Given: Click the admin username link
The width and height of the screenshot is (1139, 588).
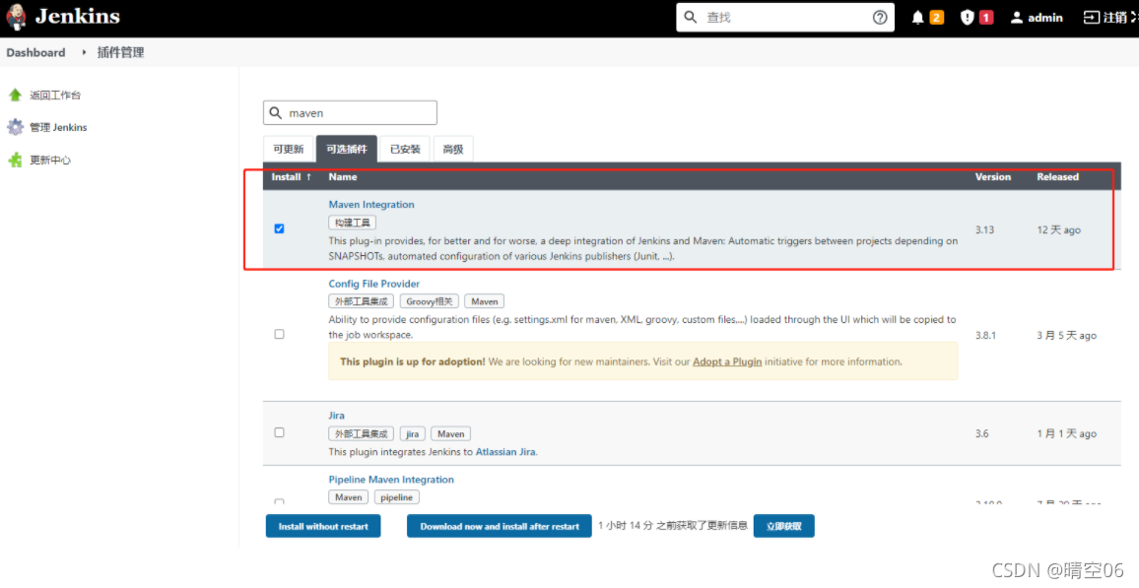Looking at the screenshot, I should point(1045,18).
